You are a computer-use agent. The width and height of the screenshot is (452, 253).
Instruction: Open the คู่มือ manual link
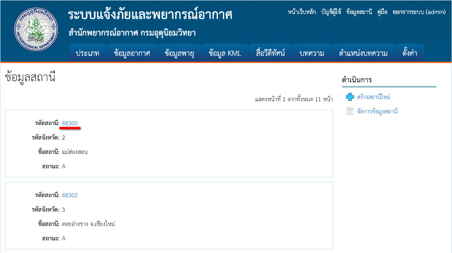coord(382,12)
